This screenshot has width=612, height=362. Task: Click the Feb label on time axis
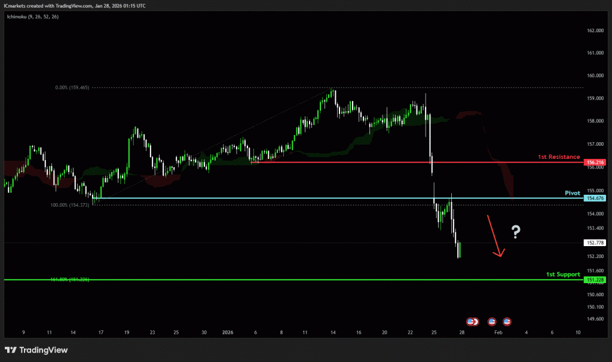pyautogui.click(x=497, y=332)
